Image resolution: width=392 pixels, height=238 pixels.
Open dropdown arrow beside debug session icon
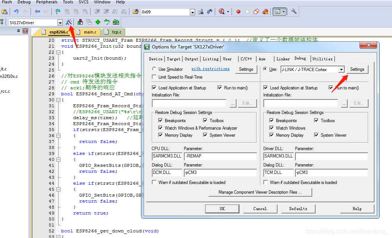point(228,12)
